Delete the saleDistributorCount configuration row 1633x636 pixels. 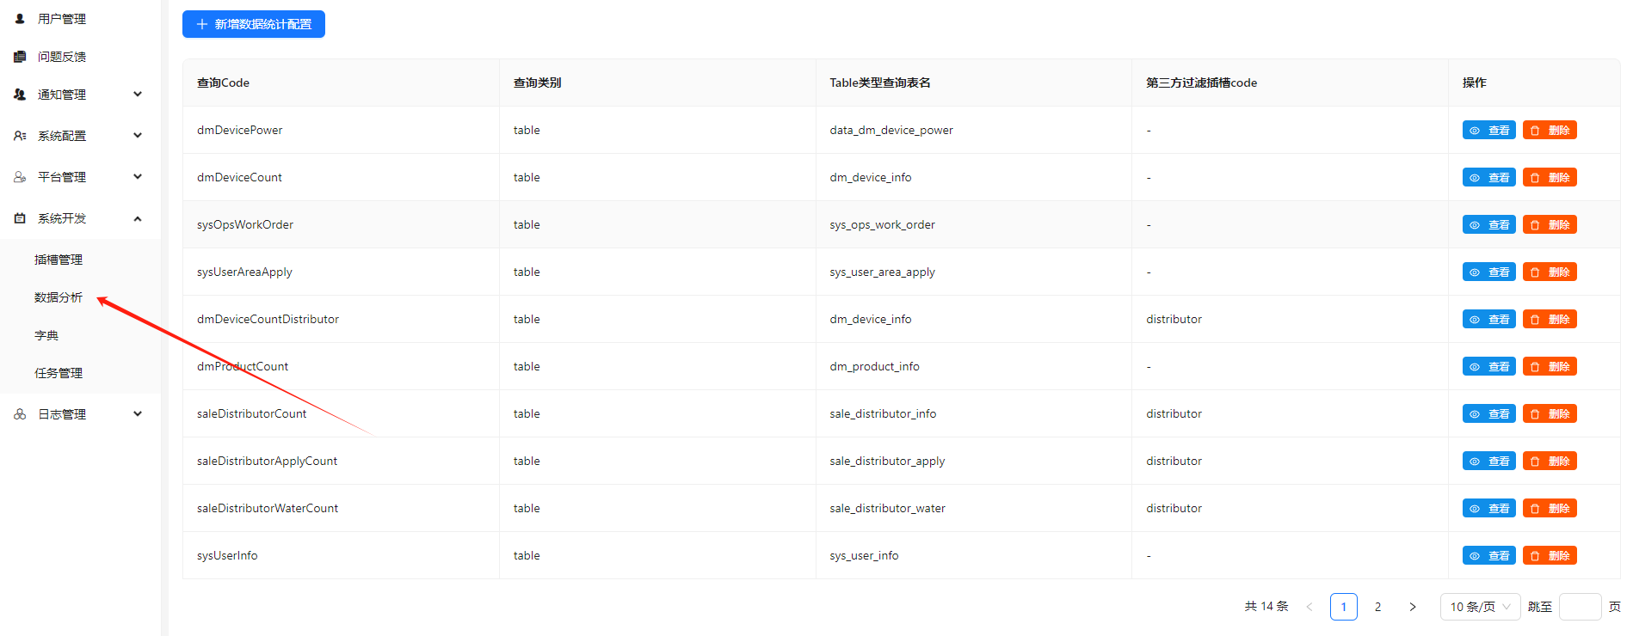(x=1550, y=413)
